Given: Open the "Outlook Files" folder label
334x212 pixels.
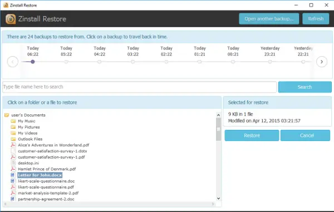Looking at the screenshot, I should 30,139.
